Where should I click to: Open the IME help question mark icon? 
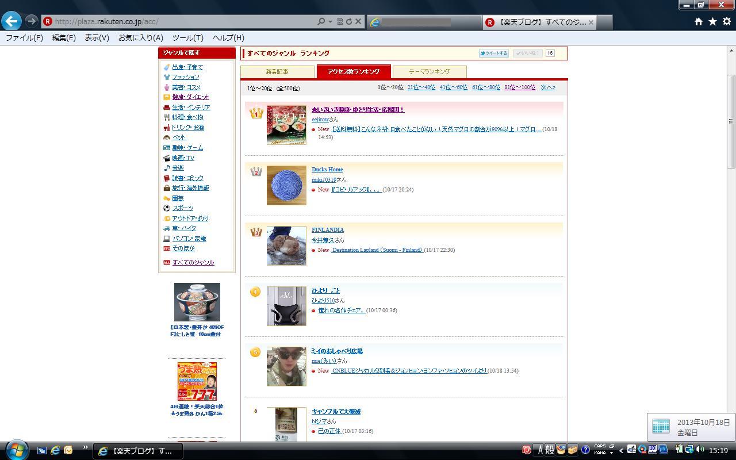point(585,450)
